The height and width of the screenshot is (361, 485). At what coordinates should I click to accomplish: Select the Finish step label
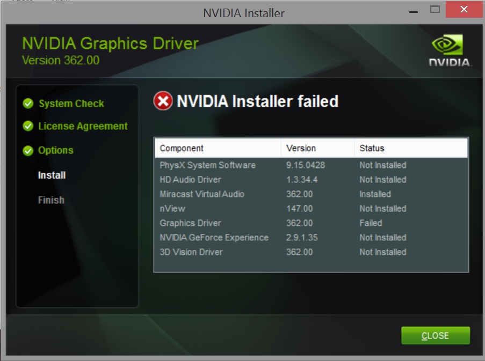[x=51, y=200]
